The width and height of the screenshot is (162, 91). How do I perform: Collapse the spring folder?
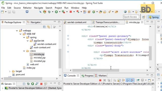(24, 37)
